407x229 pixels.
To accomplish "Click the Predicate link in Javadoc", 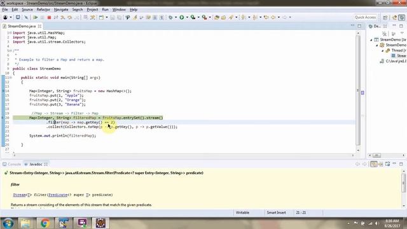I will tap(58, 195).
